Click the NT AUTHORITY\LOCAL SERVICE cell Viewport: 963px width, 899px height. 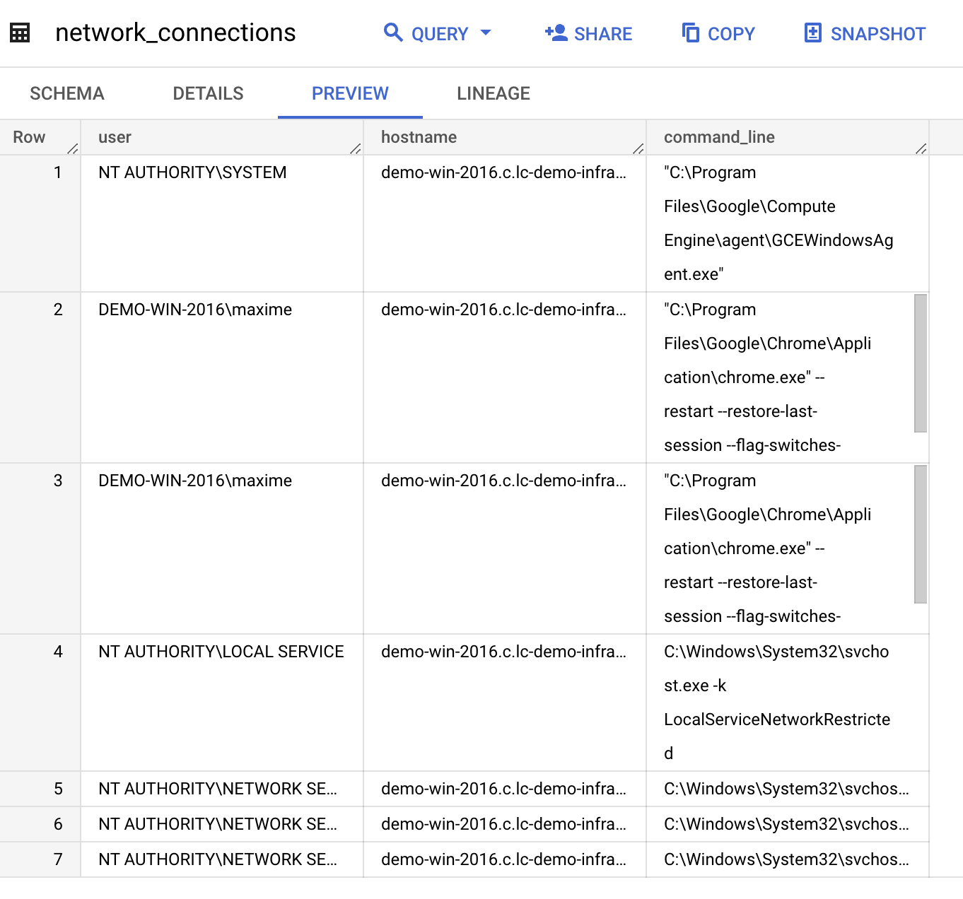coord(221,652)
